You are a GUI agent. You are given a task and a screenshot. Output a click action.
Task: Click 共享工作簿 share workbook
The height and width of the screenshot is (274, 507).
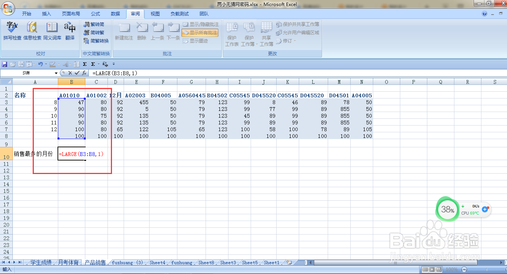[x=266, y=34]
